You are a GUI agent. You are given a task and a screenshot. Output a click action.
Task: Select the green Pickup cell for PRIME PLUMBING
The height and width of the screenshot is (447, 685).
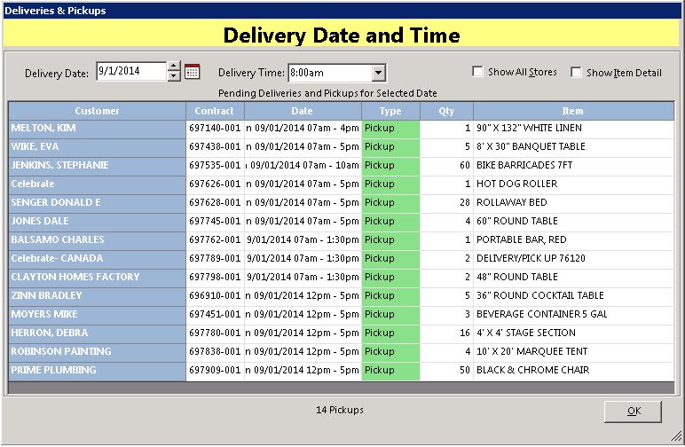tap(390, 370)
